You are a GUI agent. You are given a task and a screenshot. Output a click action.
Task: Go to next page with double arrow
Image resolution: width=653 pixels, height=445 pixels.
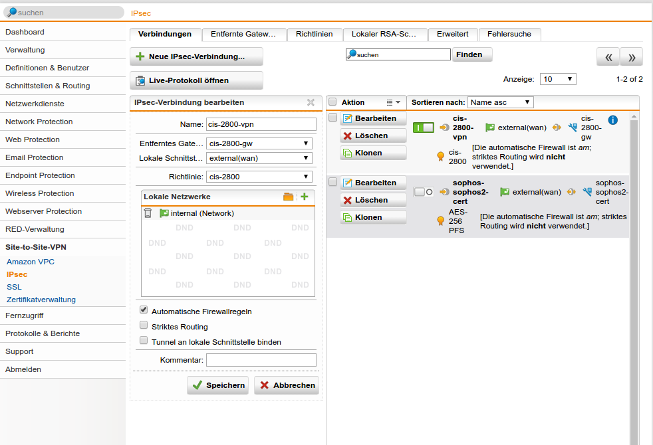click(631, 57)
